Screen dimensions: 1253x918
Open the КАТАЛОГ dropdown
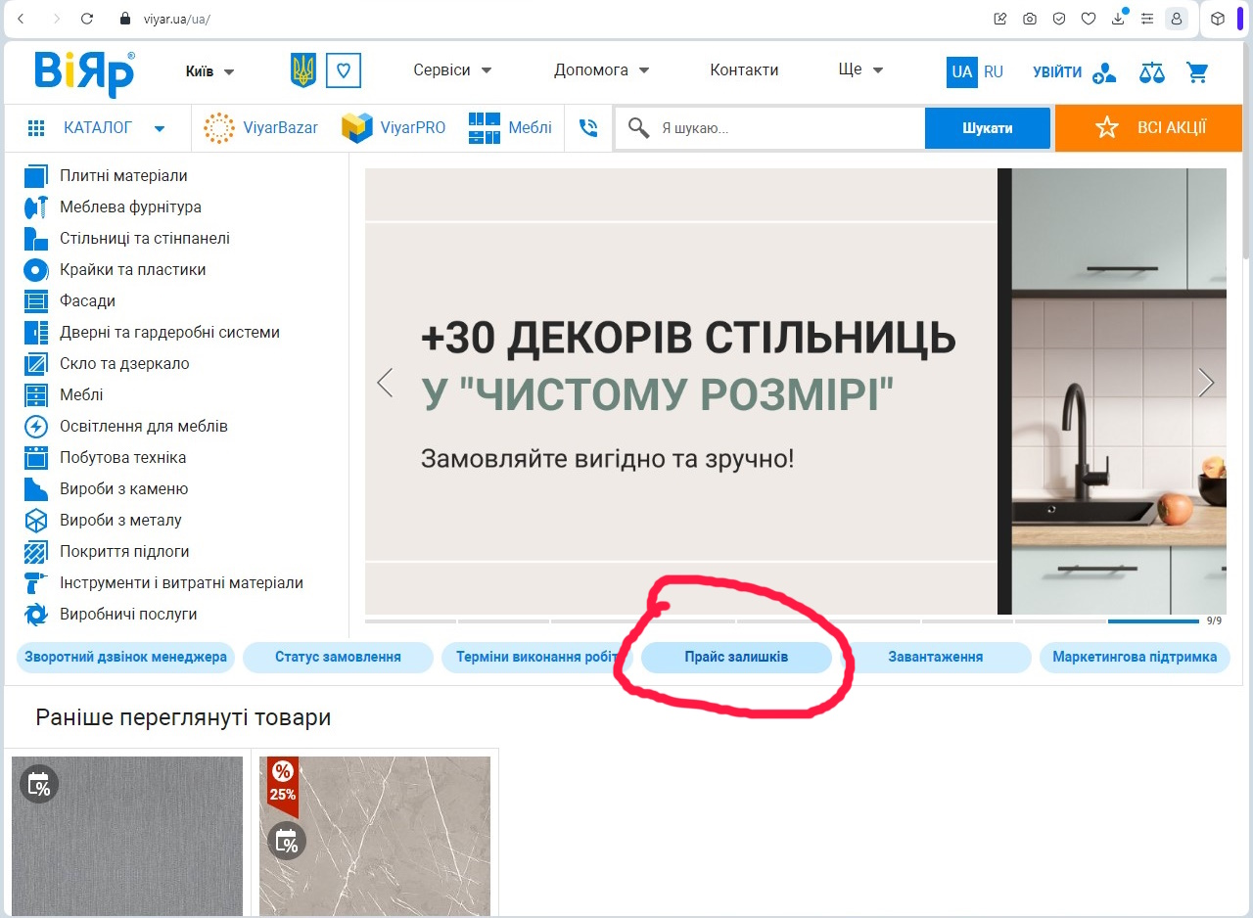tap(98, 128)
